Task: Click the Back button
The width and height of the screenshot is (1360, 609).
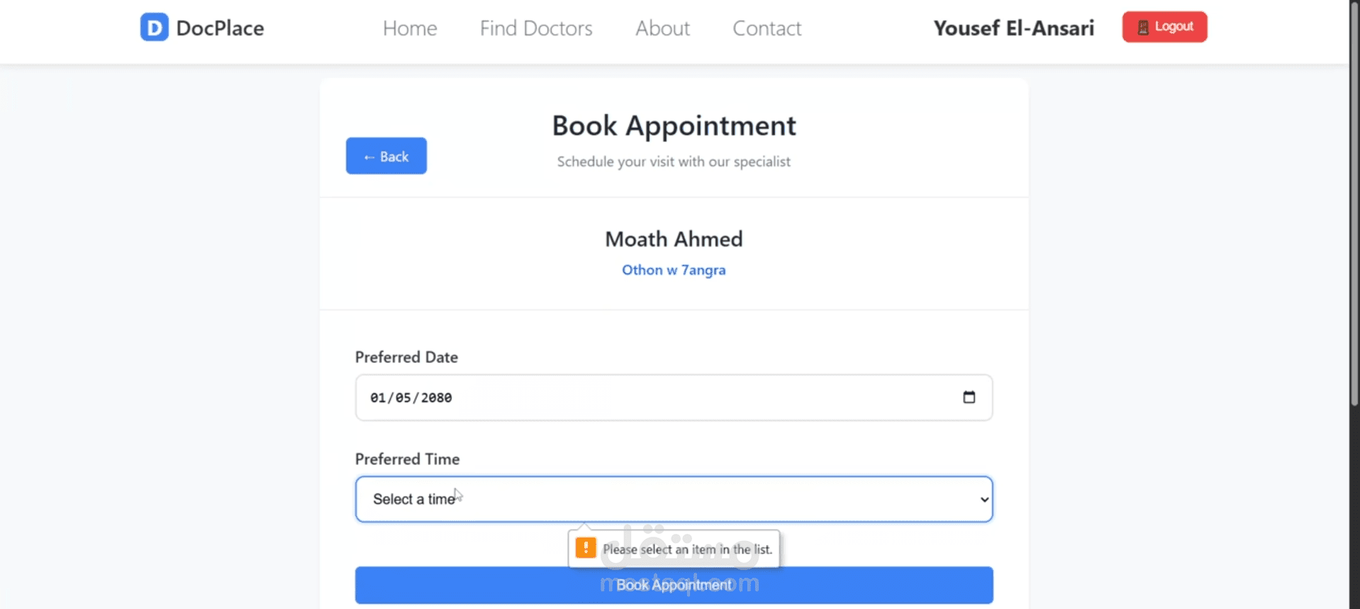Action: tap(386, 156)
